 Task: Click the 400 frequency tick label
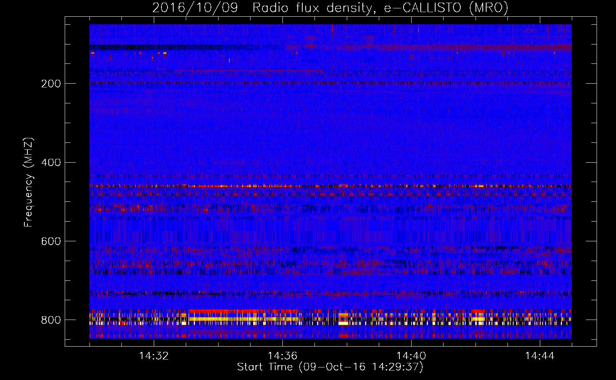pyautogui.click(x=51, y=163)
